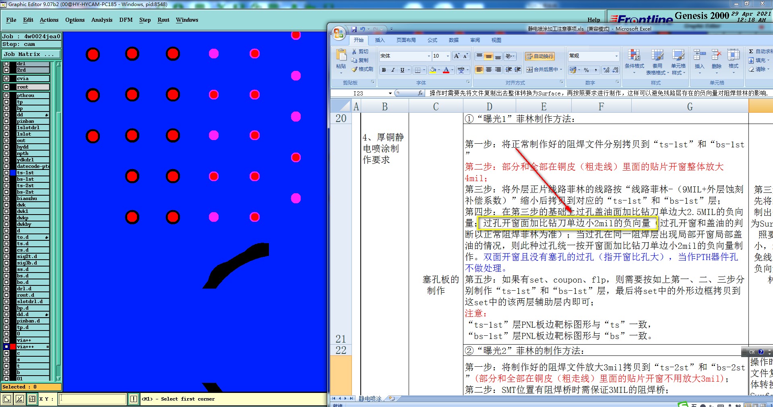Open the Rout menu in Graphic Editor
The height and width of the screenshot is (407, 773).
click(x=163, y=20)
